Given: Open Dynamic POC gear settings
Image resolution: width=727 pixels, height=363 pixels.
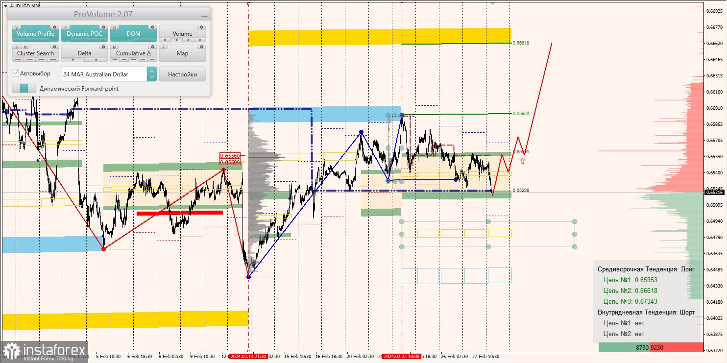Looking at the screenshot, I should click(x=104, y=27).
